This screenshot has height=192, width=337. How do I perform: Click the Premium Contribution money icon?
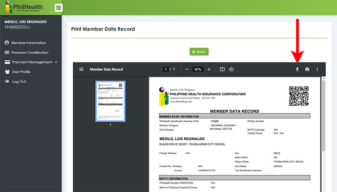coord(7,52)
